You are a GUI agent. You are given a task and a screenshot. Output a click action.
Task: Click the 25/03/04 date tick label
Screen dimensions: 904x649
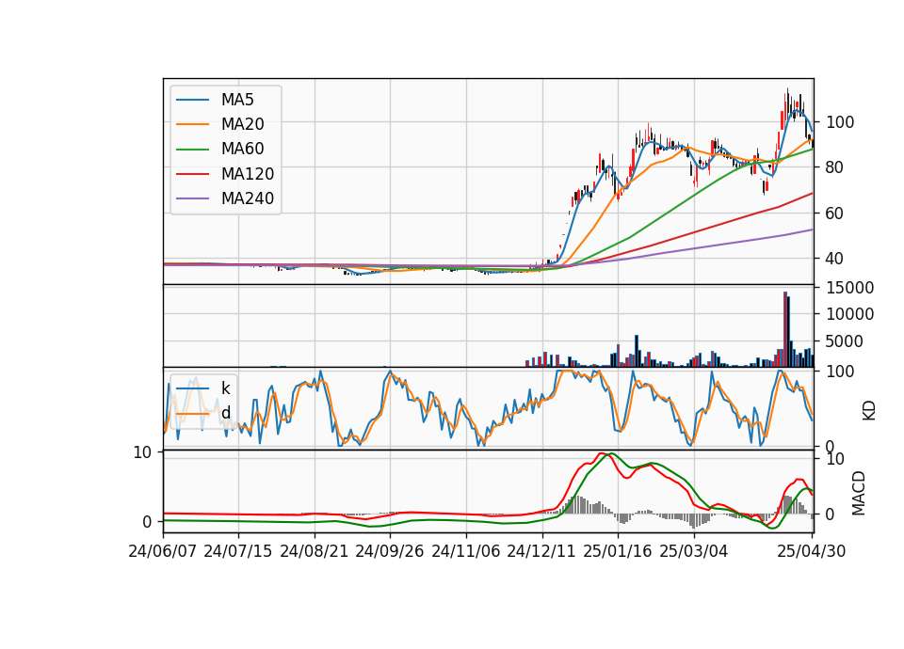tap(694, 552)
